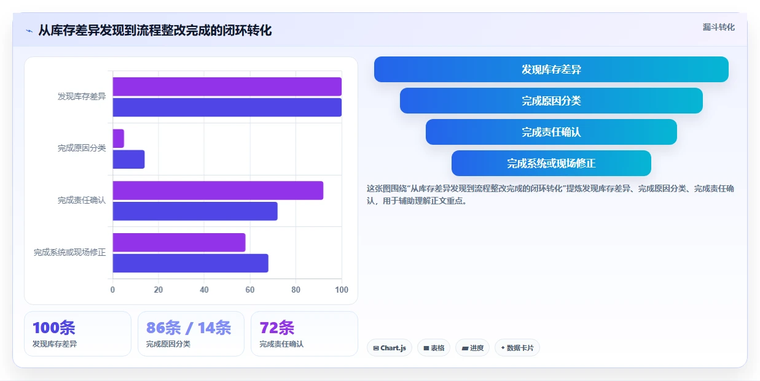This screenshot has width=760, height=381.
Task: Click the lightning icon beside the title
Action: pos(29,31)
